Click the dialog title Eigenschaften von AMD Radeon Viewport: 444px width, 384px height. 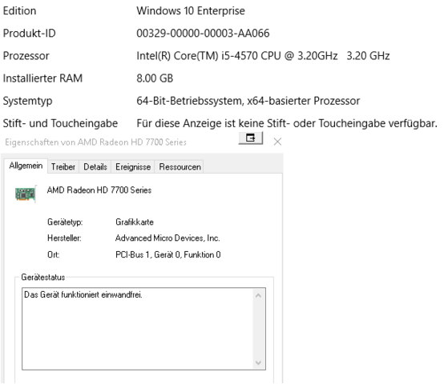coord(95,142)
